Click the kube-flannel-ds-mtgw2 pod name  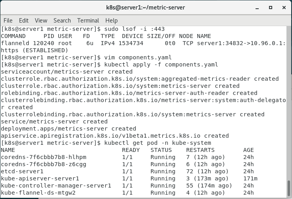[38, 193]
